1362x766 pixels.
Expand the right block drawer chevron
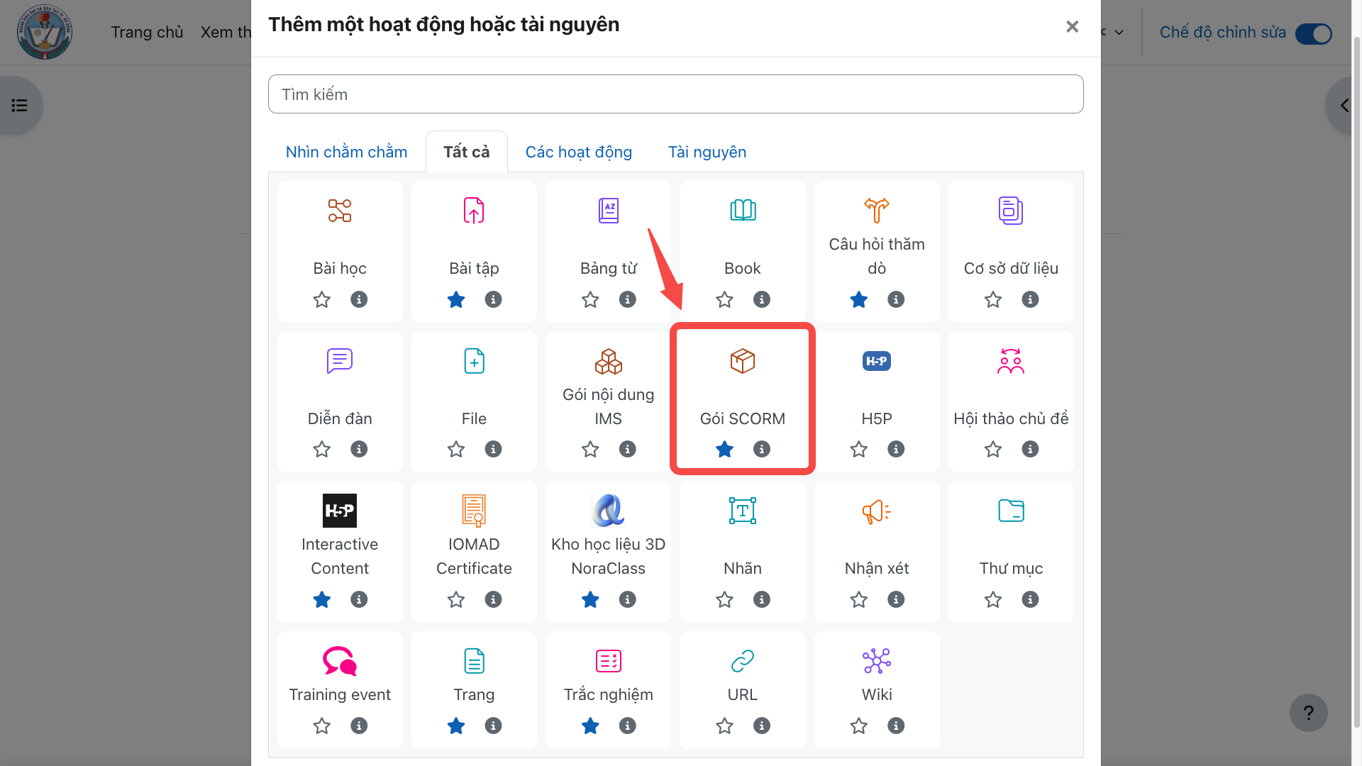pos(1344,106)
